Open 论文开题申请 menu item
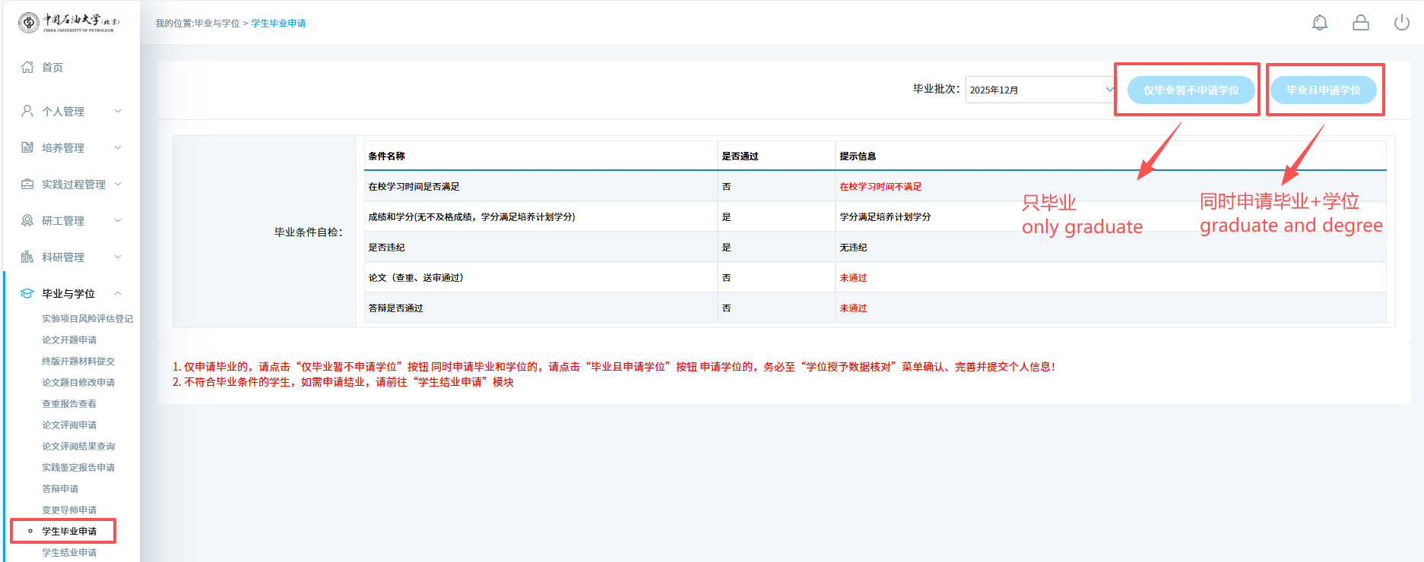The width and height of the screenshot is (1424, 562). 69,340
